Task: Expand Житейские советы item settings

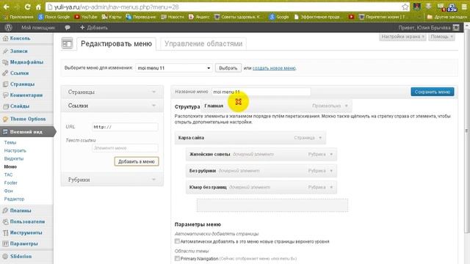Action: click(331, 154)
